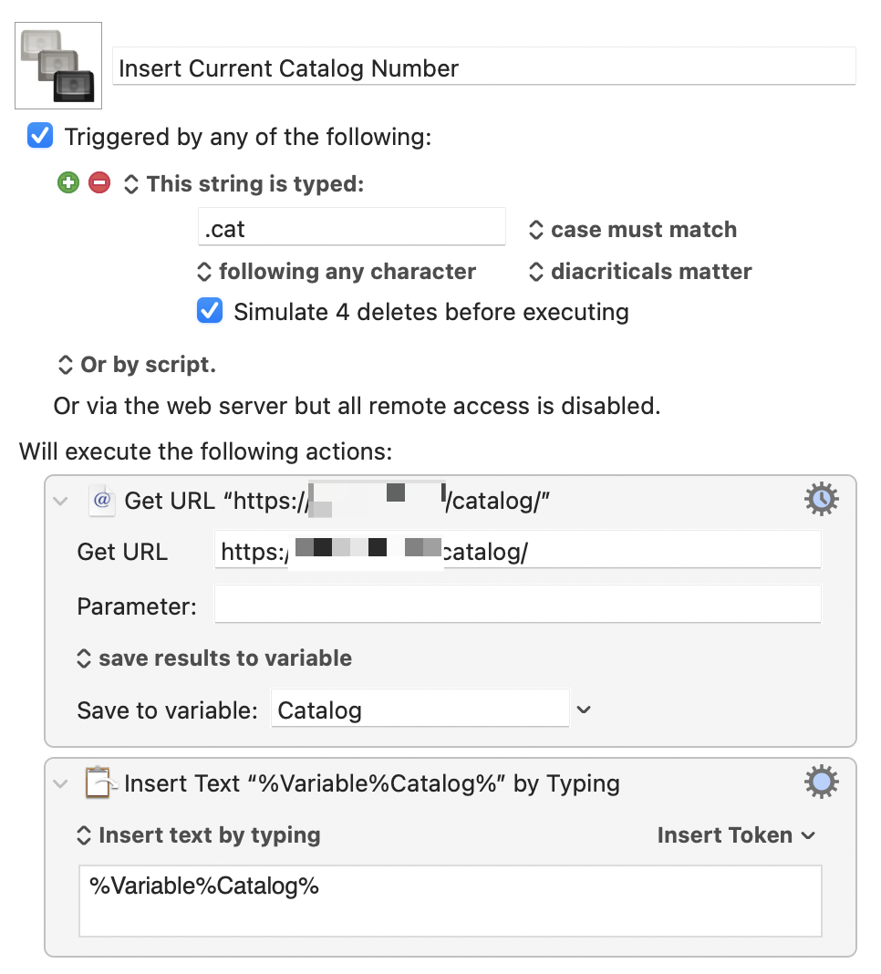
Task: Click the green add trigger button
Action: tap(68, 183)
